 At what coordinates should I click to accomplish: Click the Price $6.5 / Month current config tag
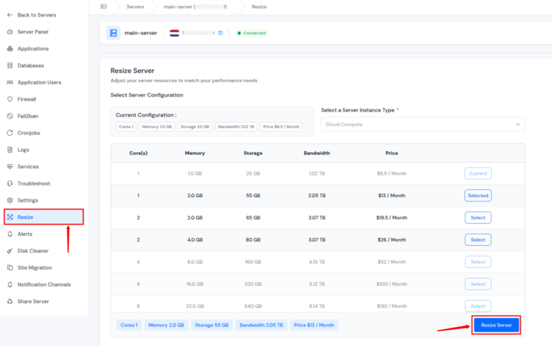(281, 127)
